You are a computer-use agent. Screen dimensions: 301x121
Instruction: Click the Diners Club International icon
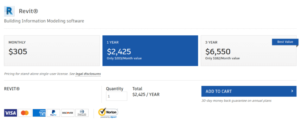click(x=82, y=113)
